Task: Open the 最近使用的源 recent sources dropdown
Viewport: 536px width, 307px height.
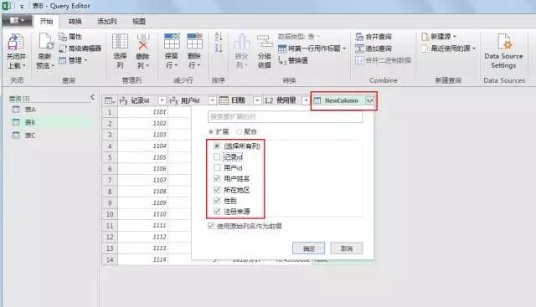Action: (x=449, y=49)
